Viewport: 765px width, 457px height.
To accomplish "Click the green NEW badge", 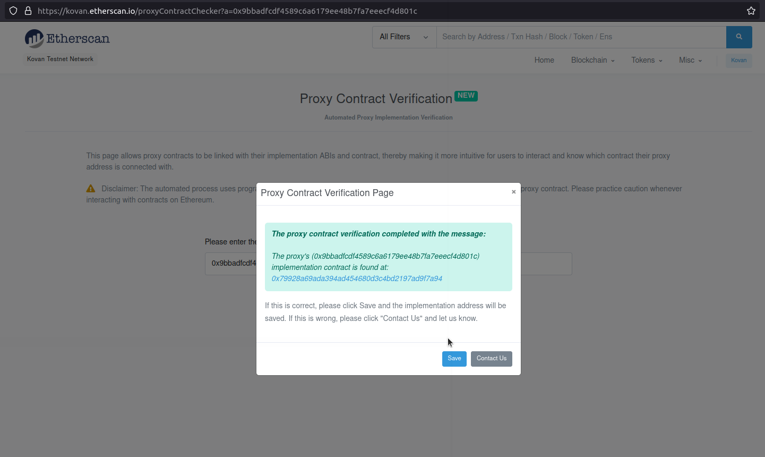I will [466, 96].
